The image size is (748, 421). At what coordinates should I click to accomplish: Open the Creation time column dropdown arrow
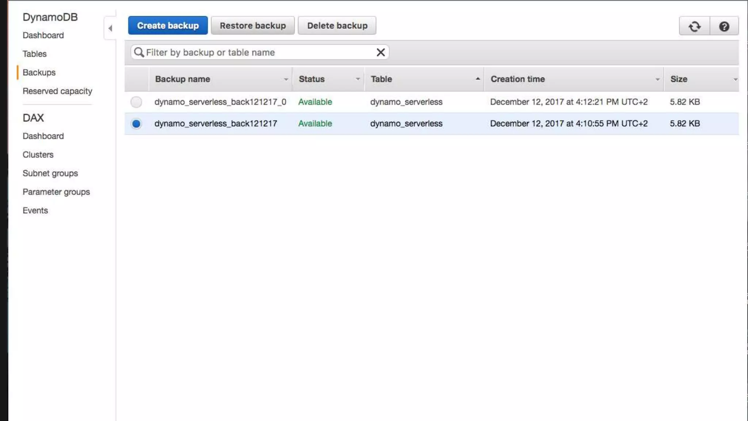click(657, 79)
